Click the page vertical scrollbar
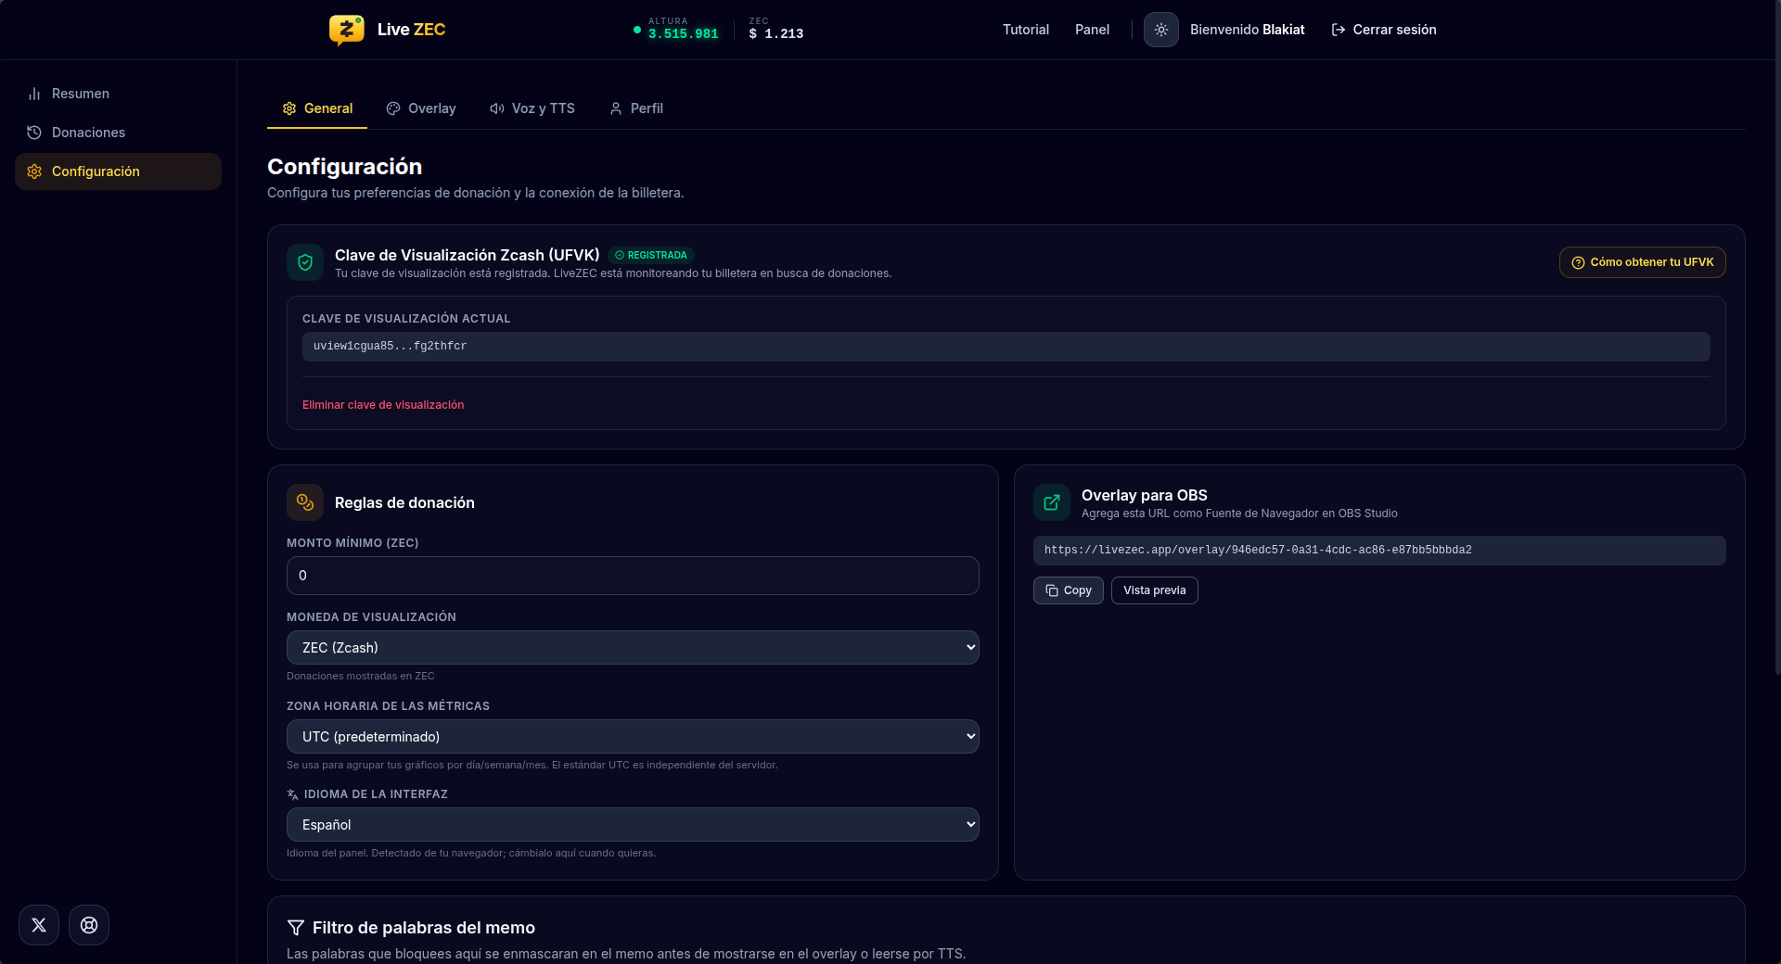Image resolution: width=1781 pixels, height=964 pixels. coord(1776,337)
